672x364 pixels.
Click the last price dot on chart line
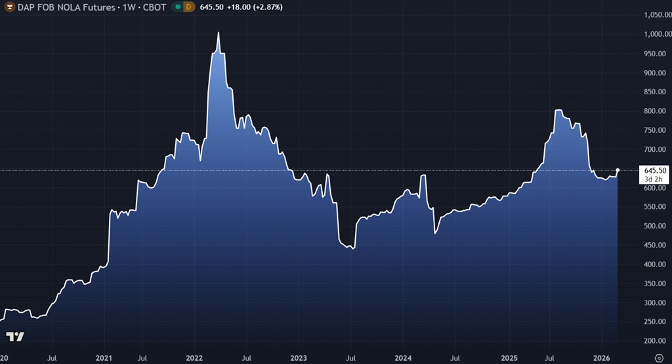[618, 171]
